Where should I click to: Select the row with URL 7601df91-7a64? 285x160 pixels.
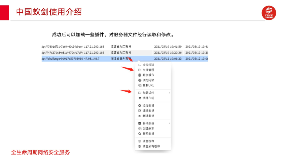(x=125, y=47)
